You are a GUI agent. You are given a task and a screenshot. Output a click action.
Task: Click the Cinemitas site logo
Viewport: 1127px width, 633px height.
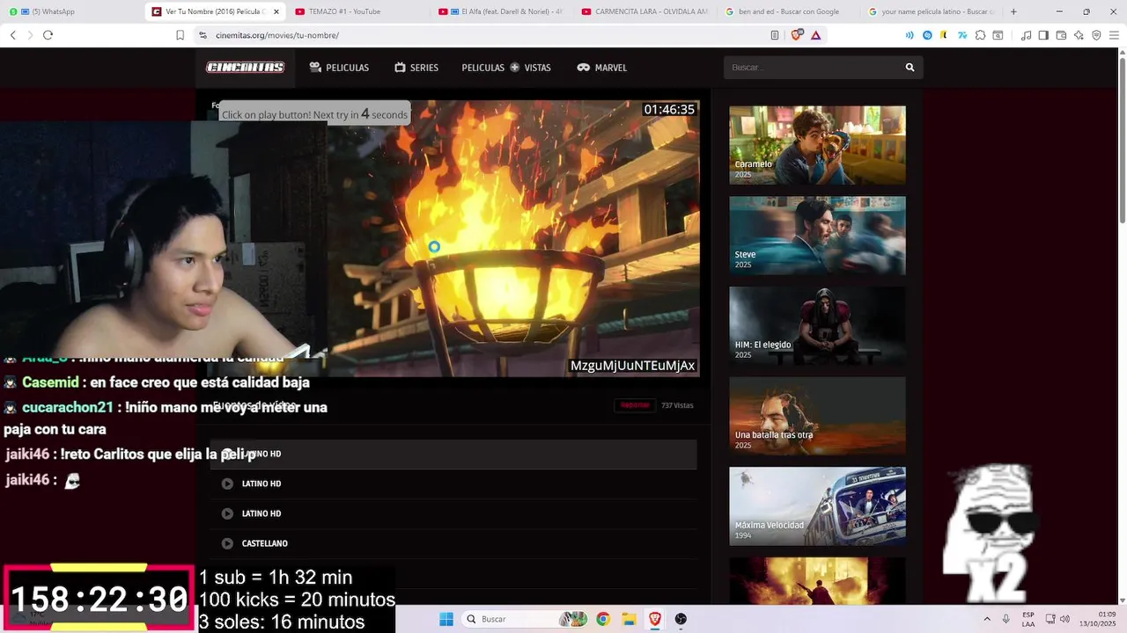(x=245, y=68)
